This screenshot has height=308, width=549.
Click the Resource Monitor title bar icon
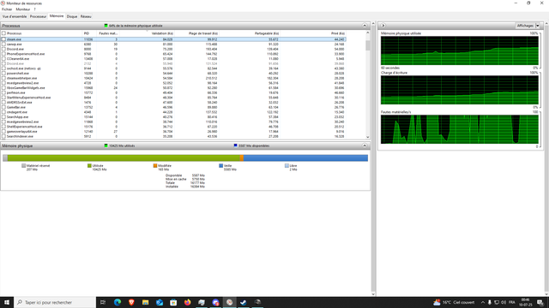(x=3, y=3)
